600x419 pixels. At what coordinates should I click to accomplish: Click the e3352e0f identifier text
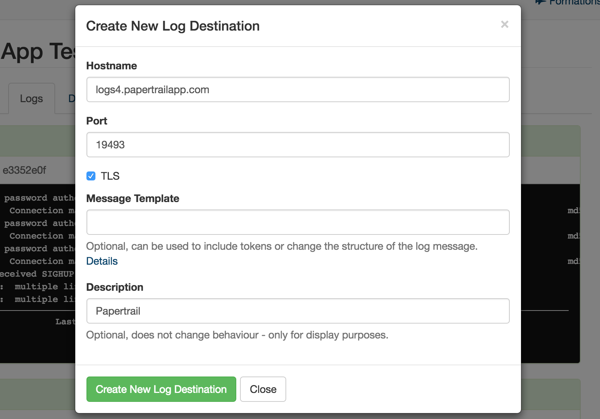click(24, 170)
